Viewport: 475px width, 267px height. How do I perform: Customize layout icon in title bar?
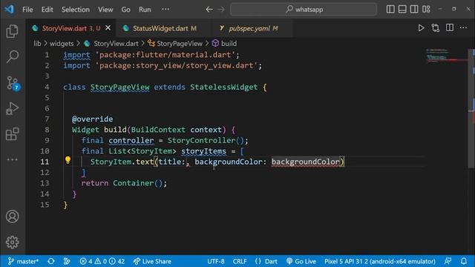[x=426, y=9]
